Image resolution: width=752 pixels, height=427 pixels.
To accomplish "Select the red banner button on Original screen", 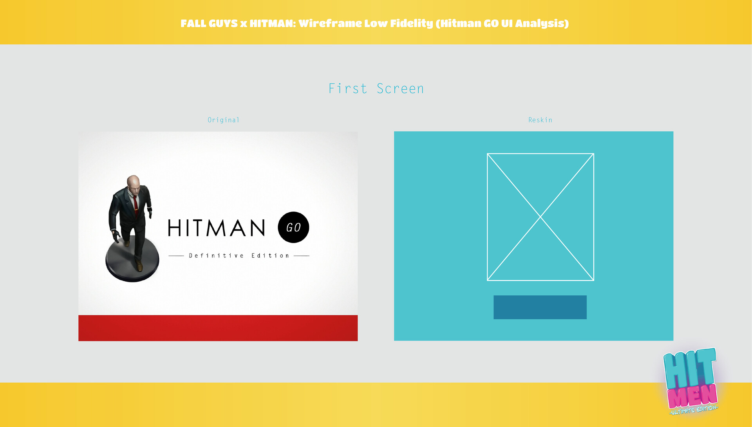I will [x=218, y=327].
